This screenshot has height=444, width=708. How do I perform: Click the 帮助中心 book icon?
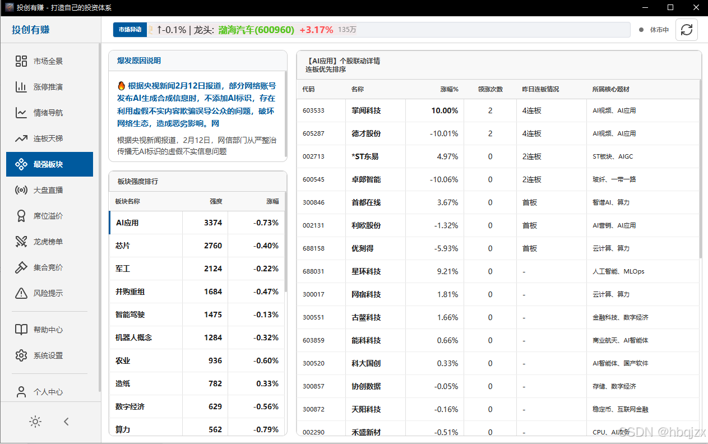21,330
